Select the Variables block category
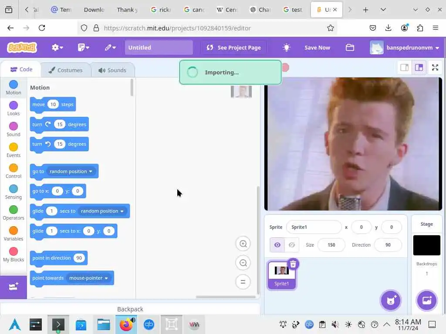446x334 pixels. [14, 234]
